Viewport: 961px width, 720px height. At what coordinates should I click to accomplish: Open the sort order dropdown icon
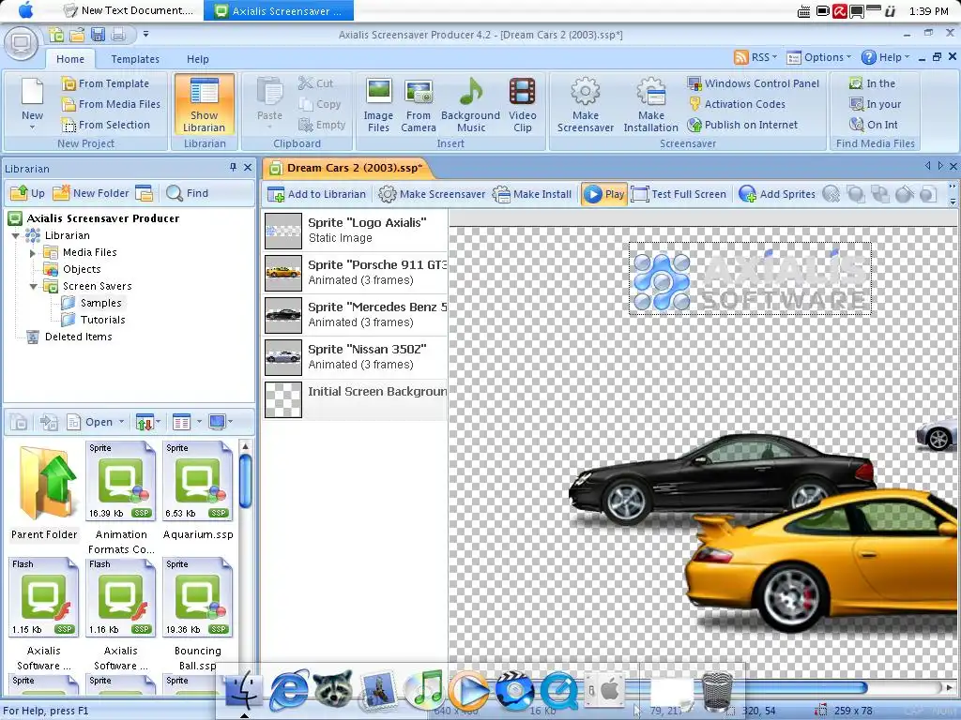tap(147, 422)
